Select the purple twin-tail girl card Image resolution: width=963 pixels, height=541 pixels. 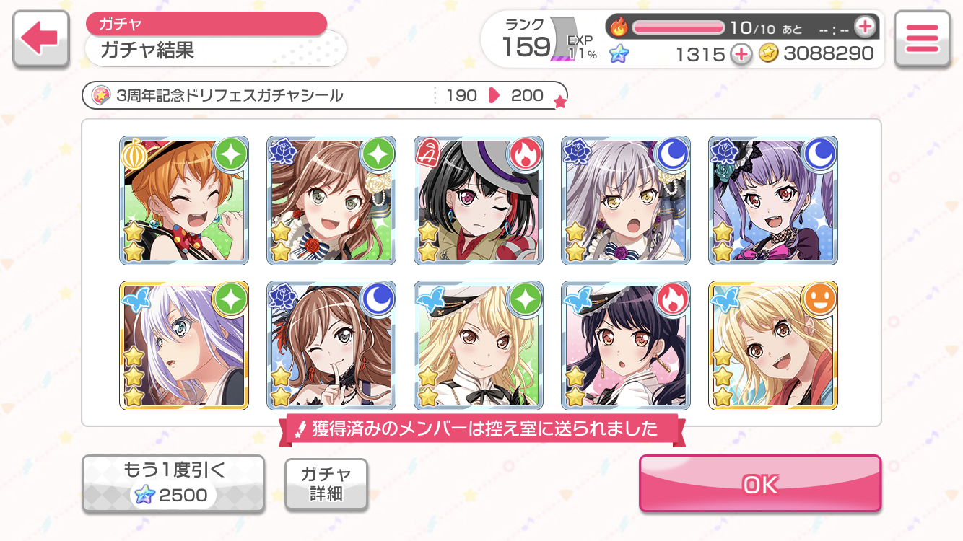pyautogui.click(x=773, y=200)
